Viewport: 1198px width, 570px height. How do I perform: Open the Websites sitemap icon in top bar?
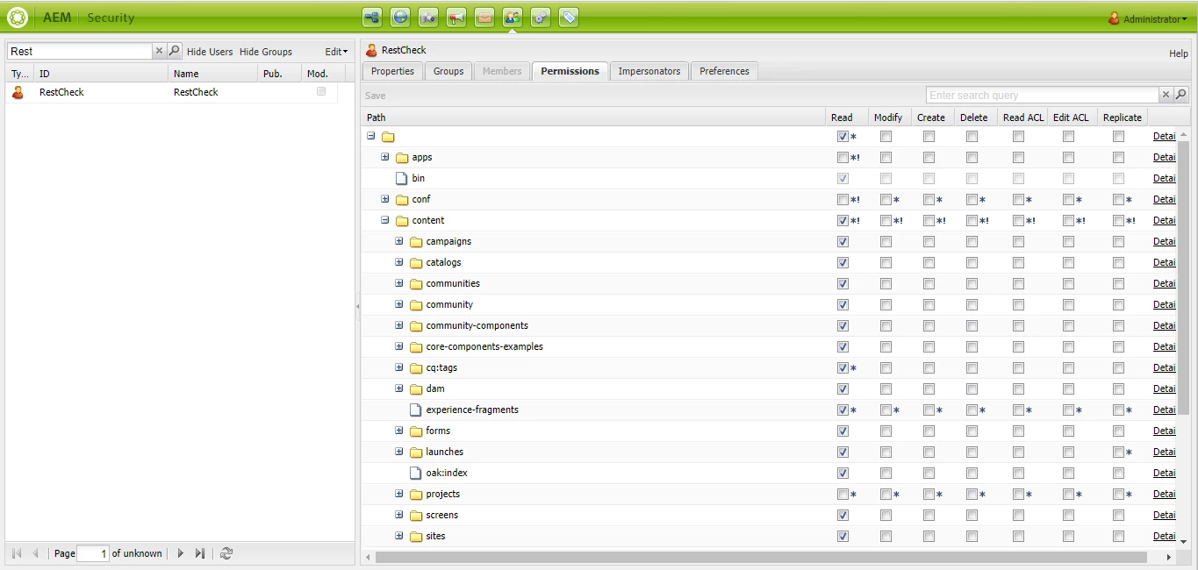point(372,17)
